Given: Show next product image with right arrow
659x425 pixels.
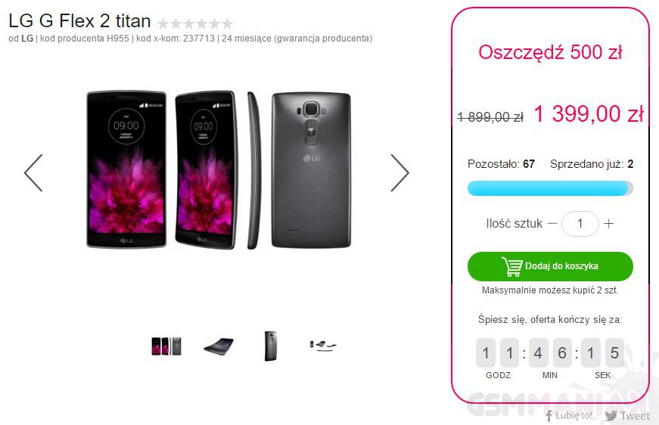Looking at the screenshot, I should (x=399, y=173).
